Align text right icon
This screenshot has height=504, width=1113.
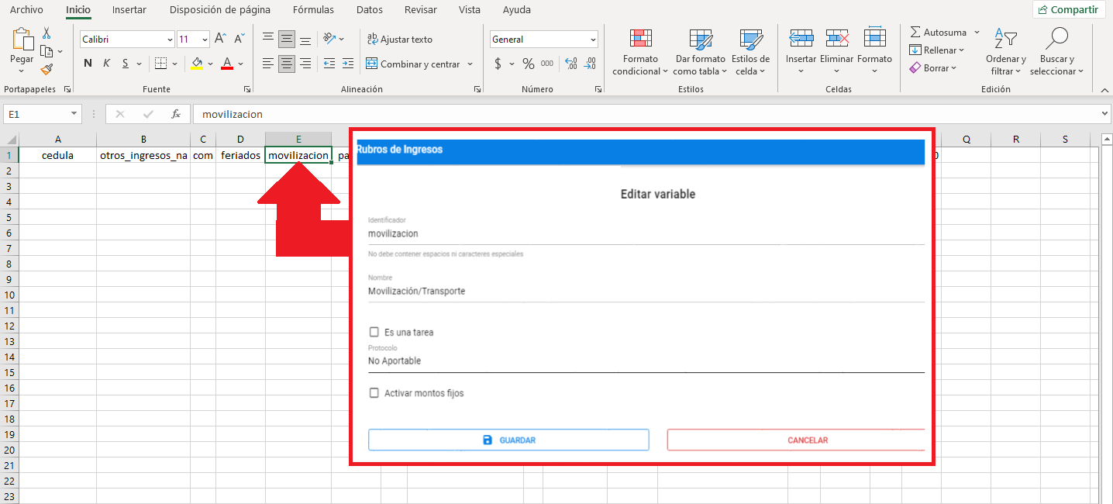pos(305,64)
